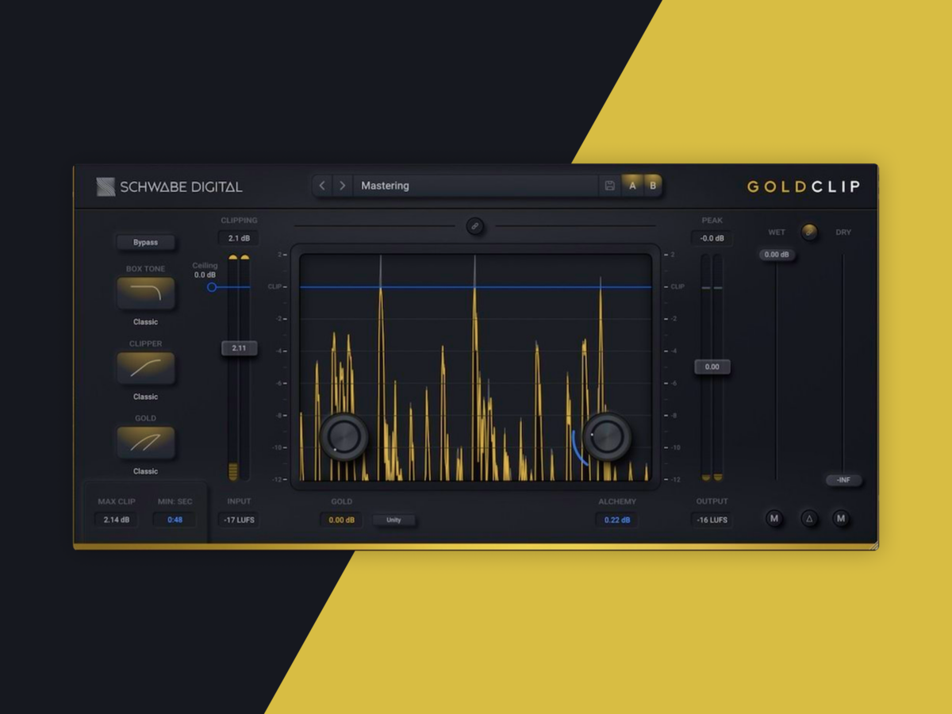Click the Alchemy 0.22 dB value
952x714 pixels.
616,520
